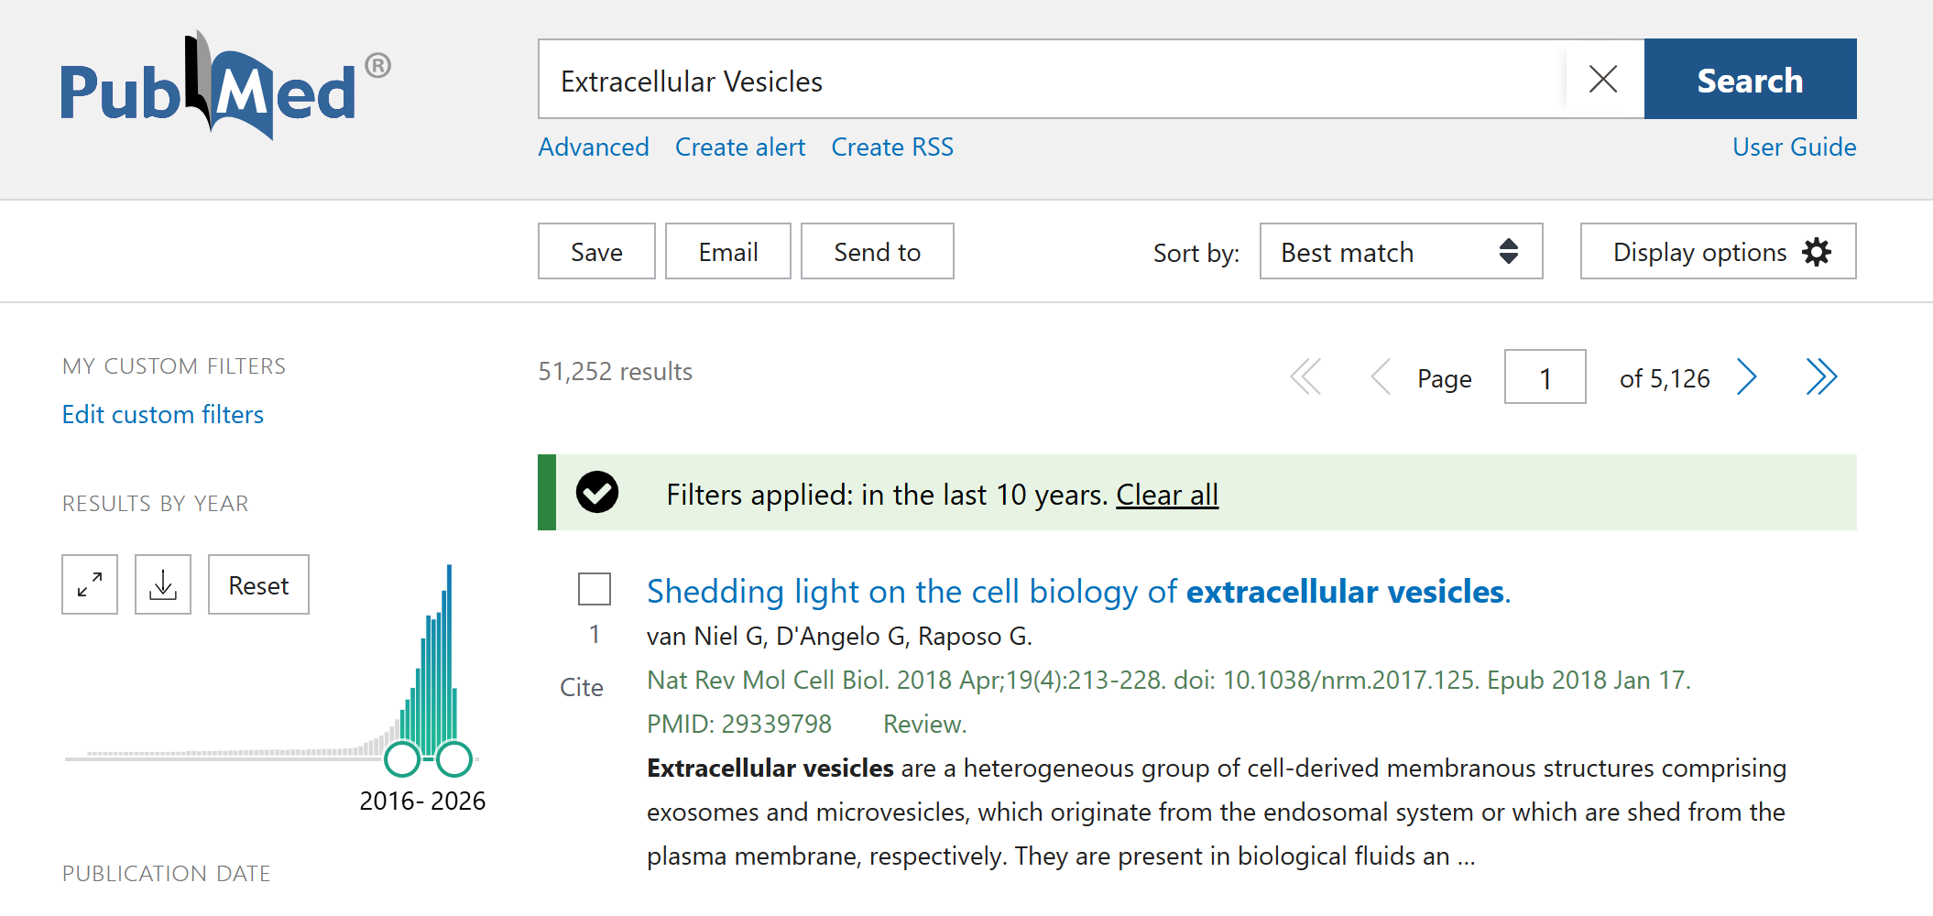The width and height of the screenshot is (1933, 916).
Task: Select the first article's checkbox
Action: tap(595, 589)
